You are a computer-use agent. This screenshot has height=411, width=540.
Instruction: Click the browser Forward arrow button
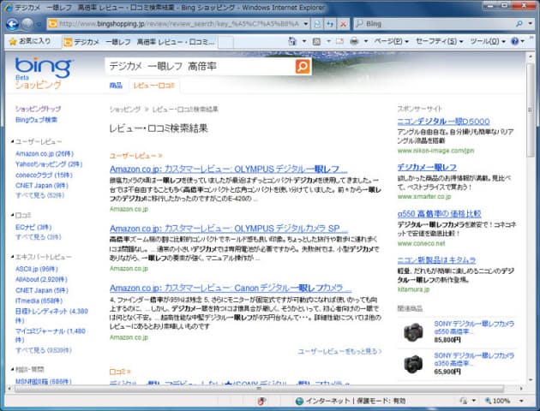(x=27, y=24)
